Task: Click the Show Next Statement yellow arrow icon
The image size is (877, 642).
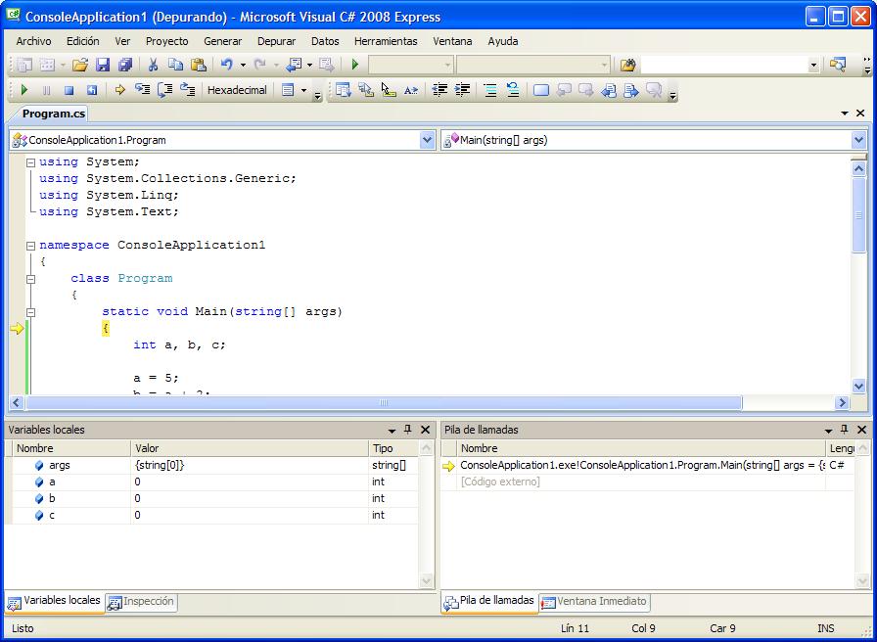Action: 118,89
